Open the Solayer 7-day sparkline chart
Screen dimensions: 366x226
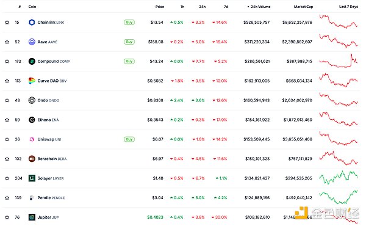tap(339, 178)
